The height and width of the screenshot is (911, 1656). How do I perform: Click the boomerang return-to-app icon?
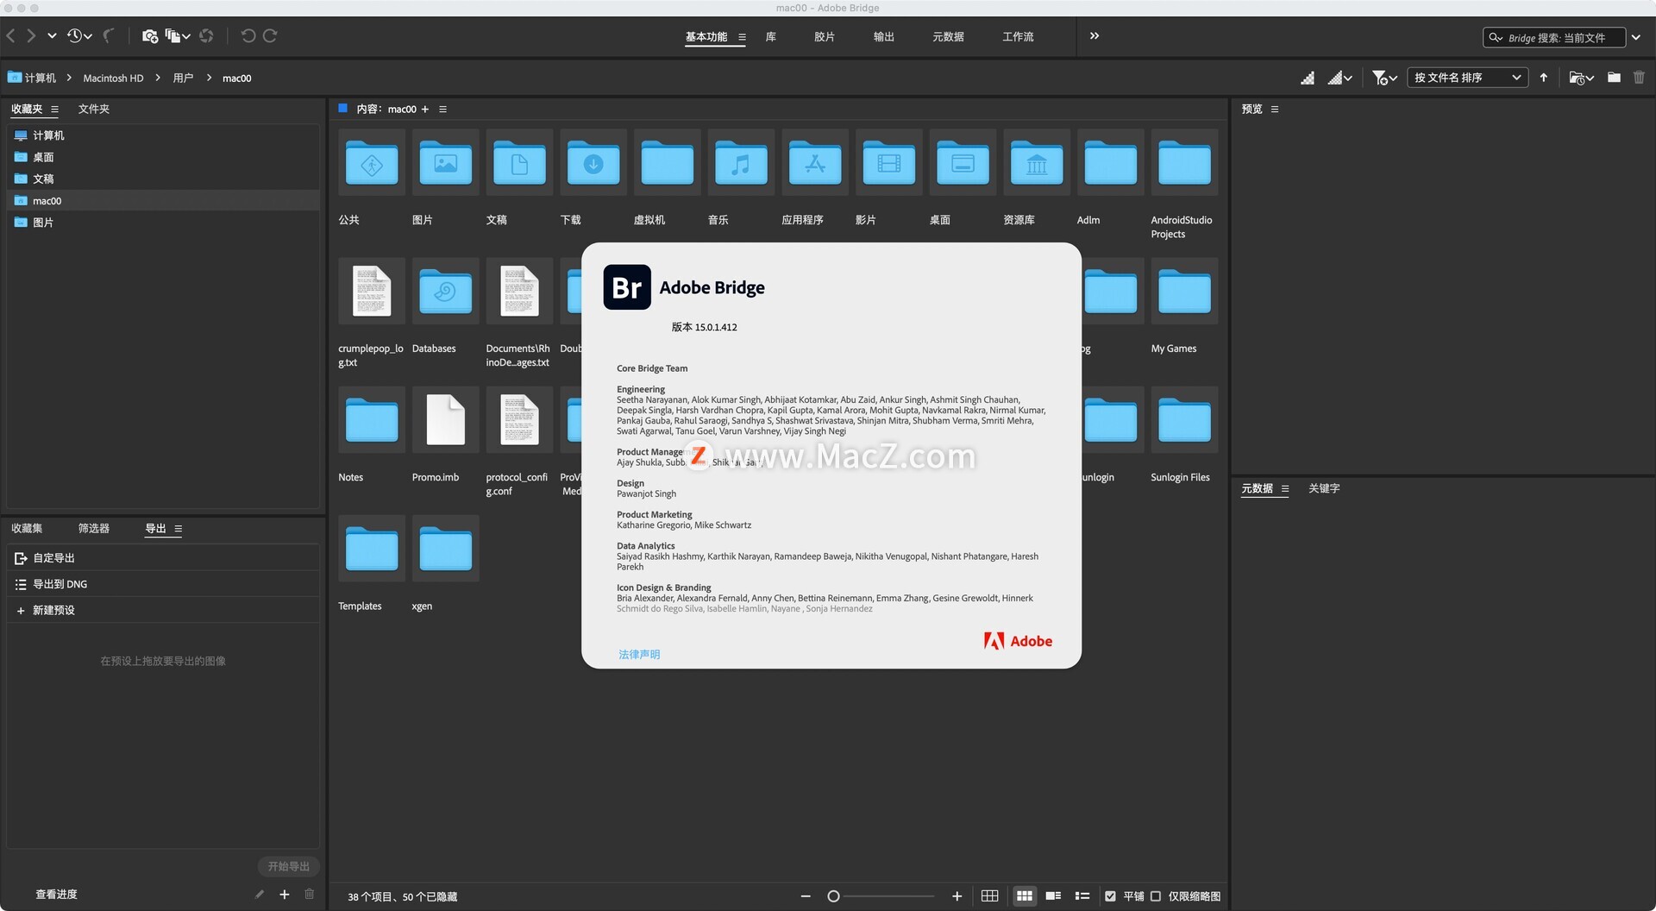click(109, 35)
